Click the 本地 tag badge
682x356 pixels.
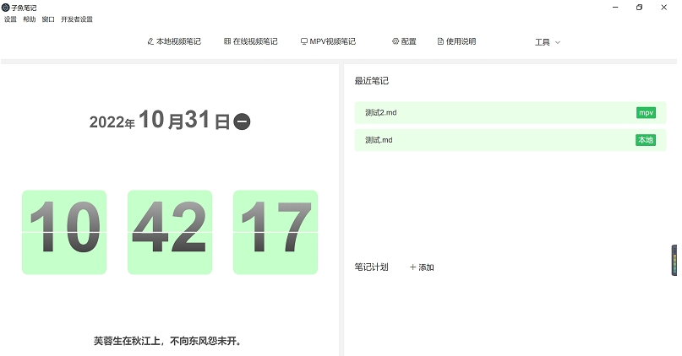646,140
